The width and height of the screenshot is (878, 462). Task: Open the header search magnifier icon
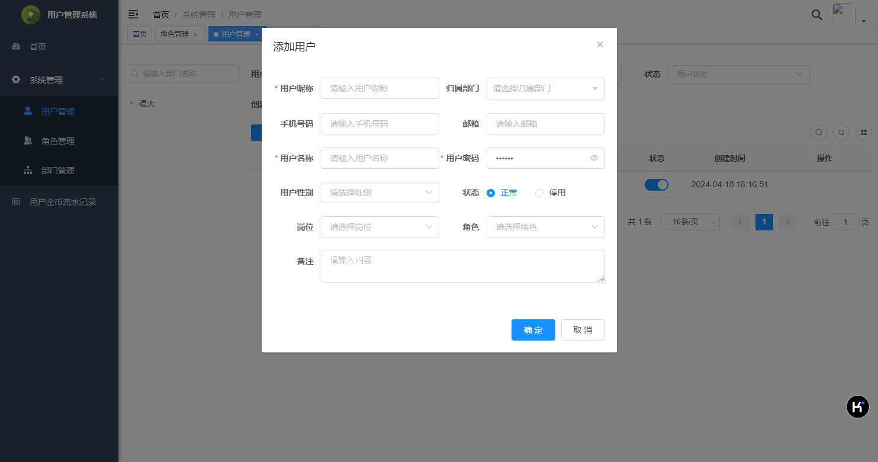(x=817, y=15)
